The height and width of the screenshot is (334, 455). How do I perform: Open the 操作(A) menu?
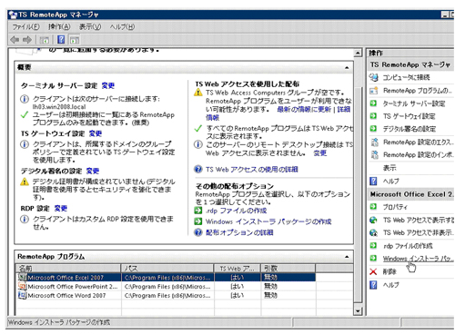(59, 27)
